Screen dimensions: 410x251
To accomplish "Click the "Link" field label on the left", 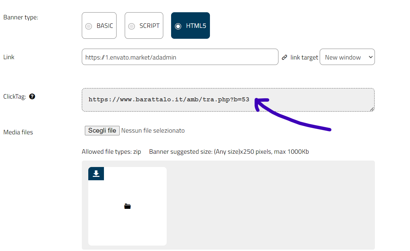I will click(9, 57).
